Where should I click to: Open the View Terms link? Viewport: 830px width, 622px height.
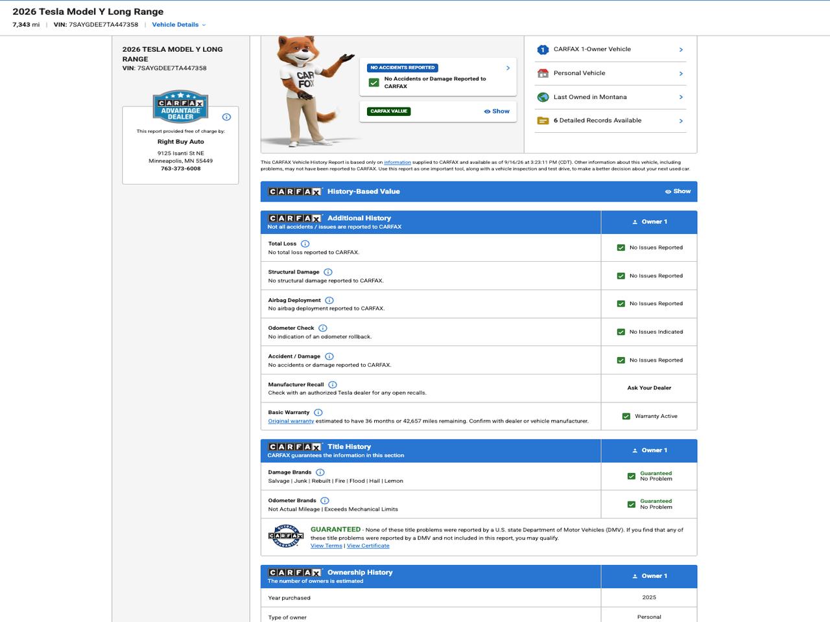(326, 546)
